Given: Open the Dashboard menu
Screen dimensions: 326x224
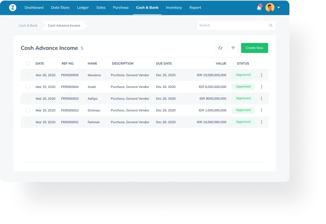Looking at the screenshot, I should (x=34, y=8).
